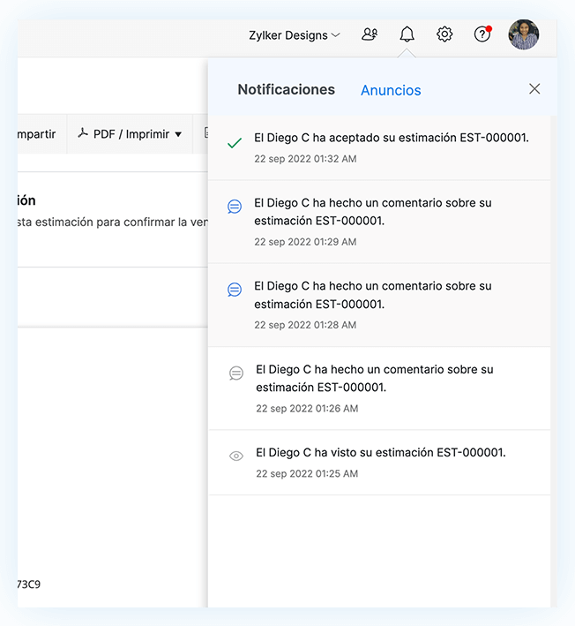575x626 pixels.
Task: Click the partially visible Compartir button
Action: coord(41,134)
